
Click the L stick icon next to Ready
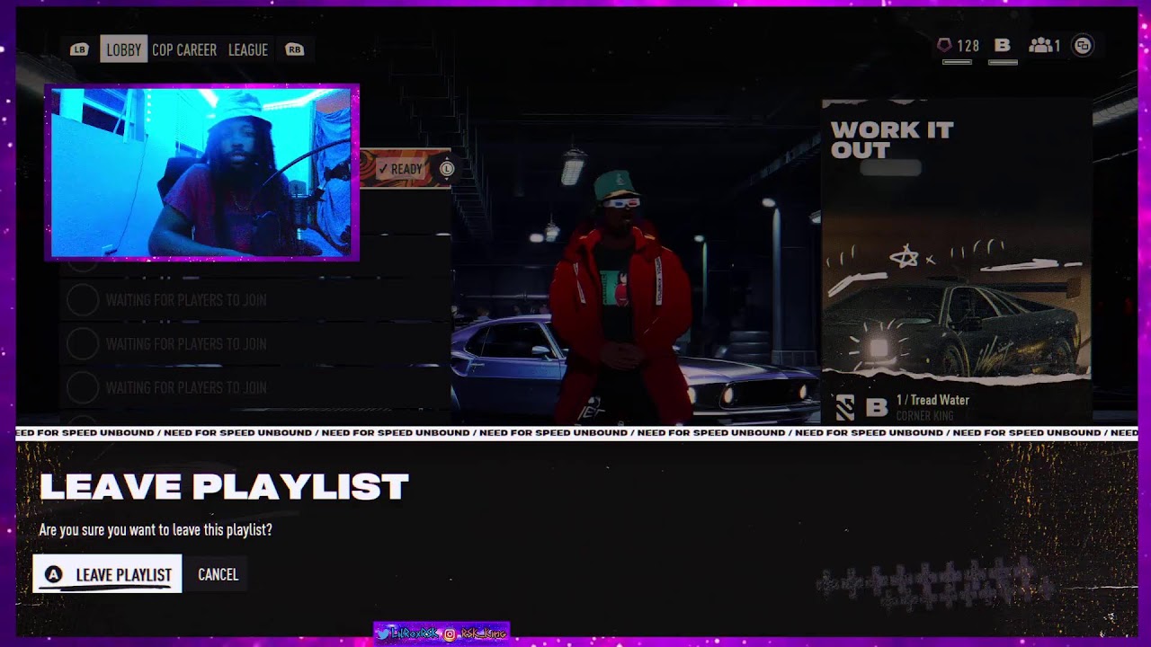point(447,169)
